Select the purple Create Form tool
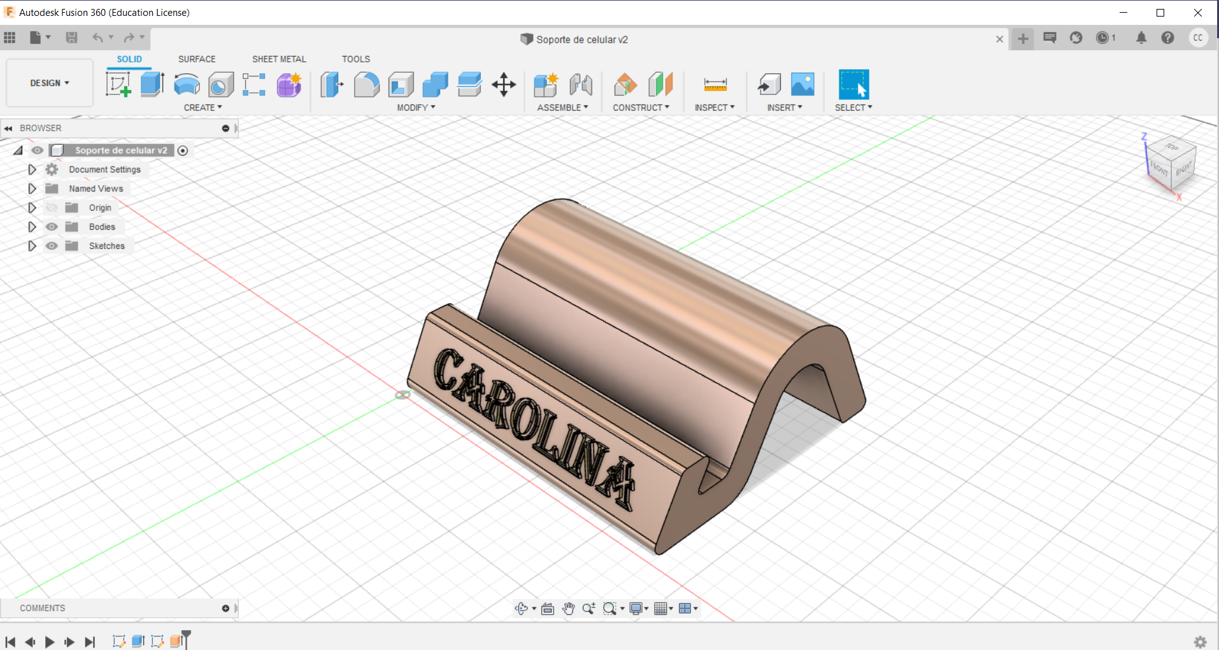This screenshot has width=1219, height=650. coord(289,84)
